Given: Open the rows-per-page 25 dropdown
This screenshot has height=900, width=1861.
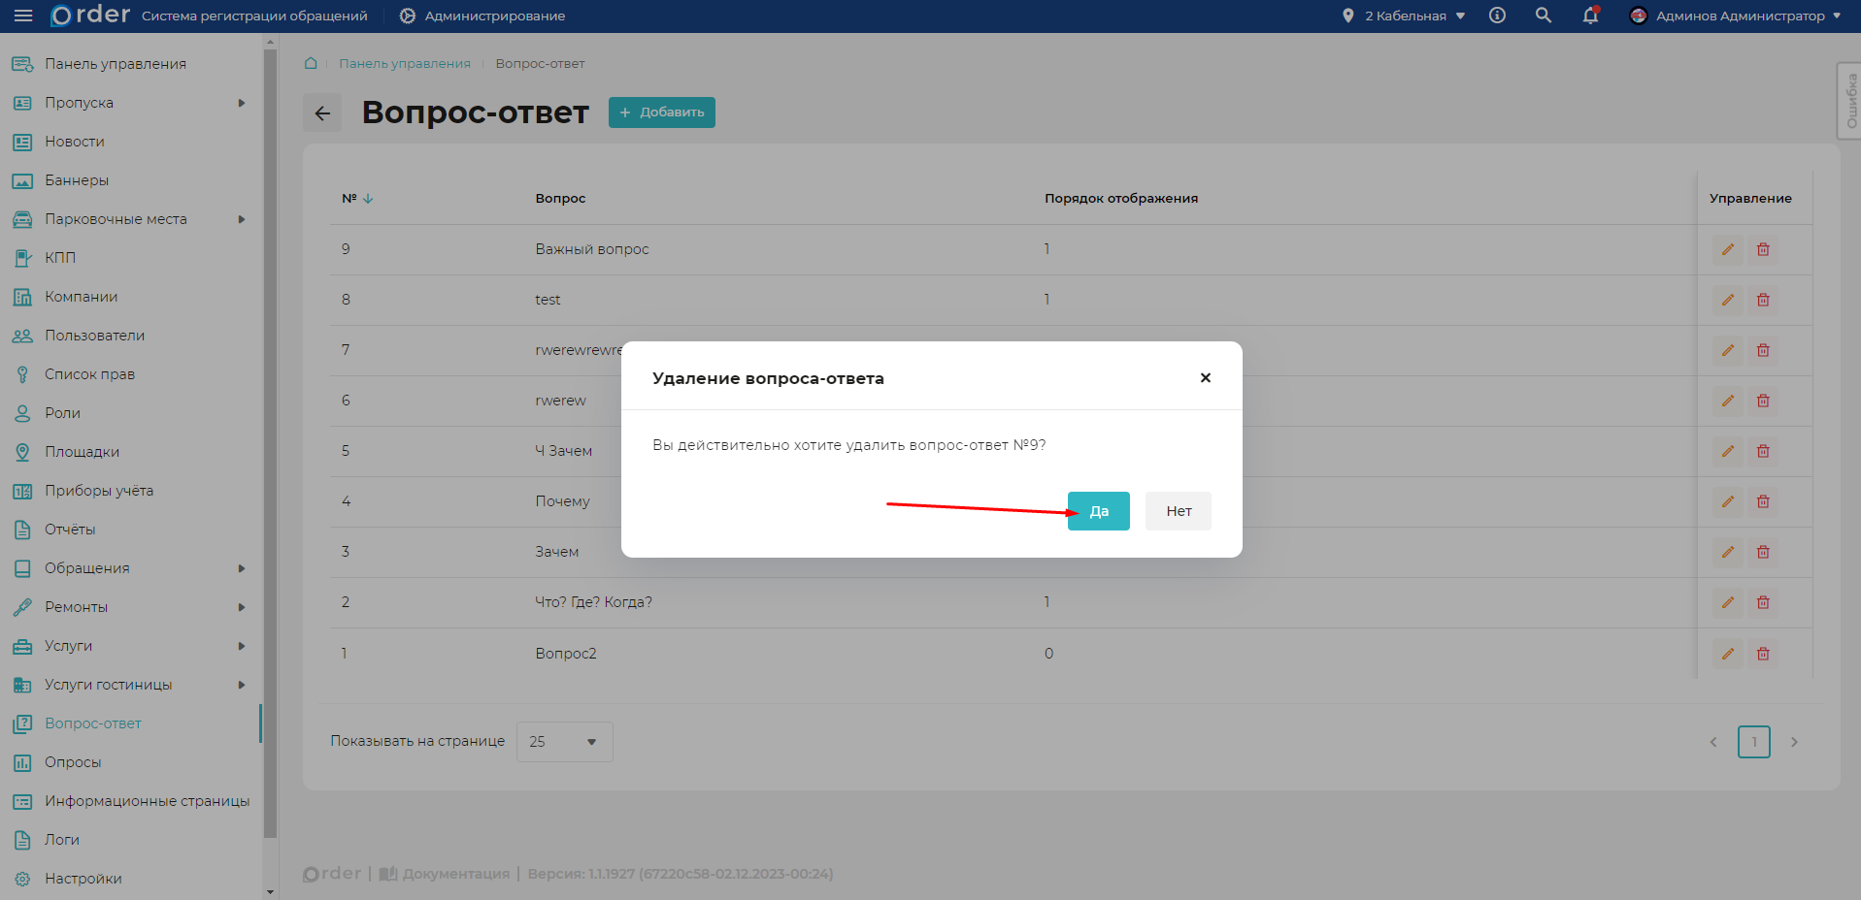Looking at the screenshot, I should click(564, 742).
